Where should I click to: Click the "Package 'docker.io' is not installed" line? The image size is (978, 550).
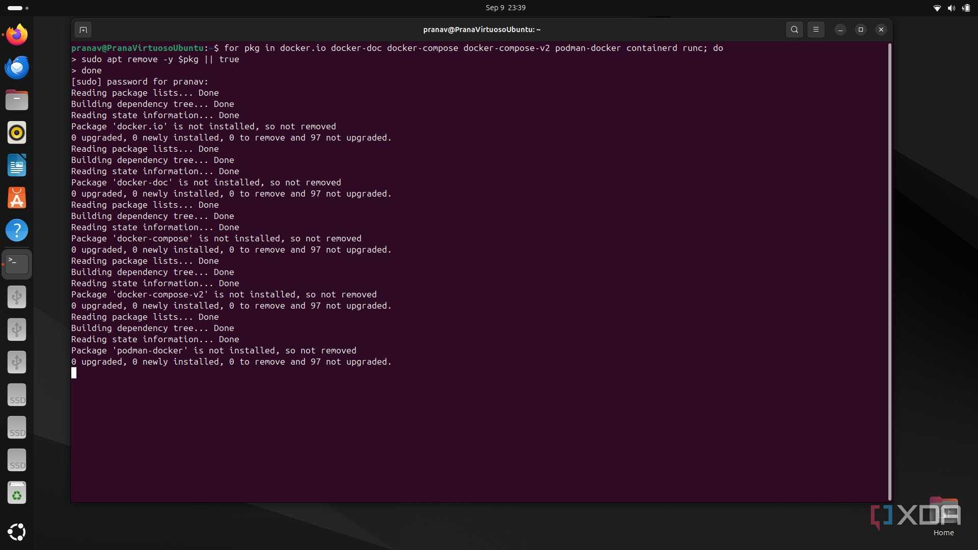point(204,126)
